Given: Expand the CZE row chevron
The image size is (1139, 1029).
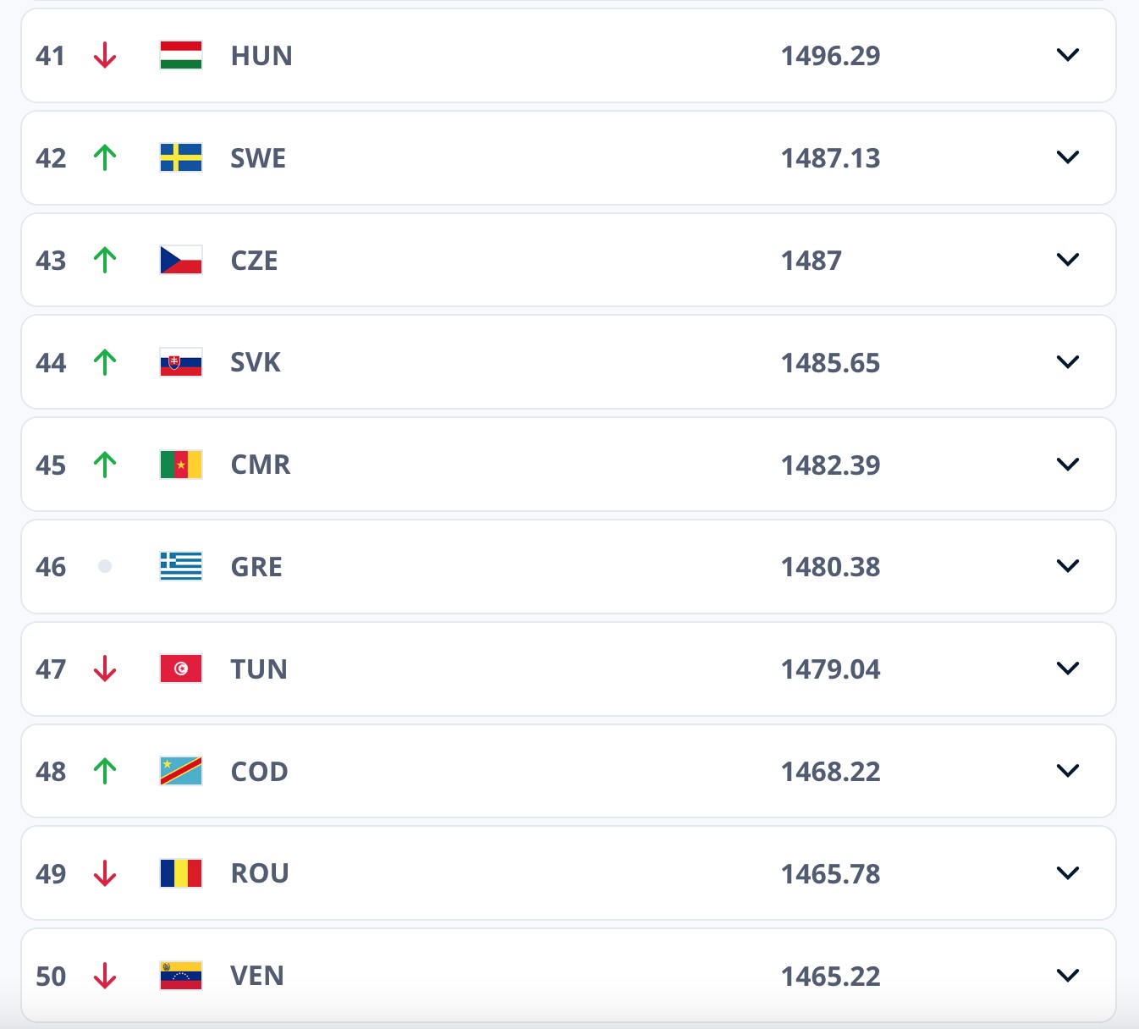Looking at the screenshot, I should (x=1068, y=260).
